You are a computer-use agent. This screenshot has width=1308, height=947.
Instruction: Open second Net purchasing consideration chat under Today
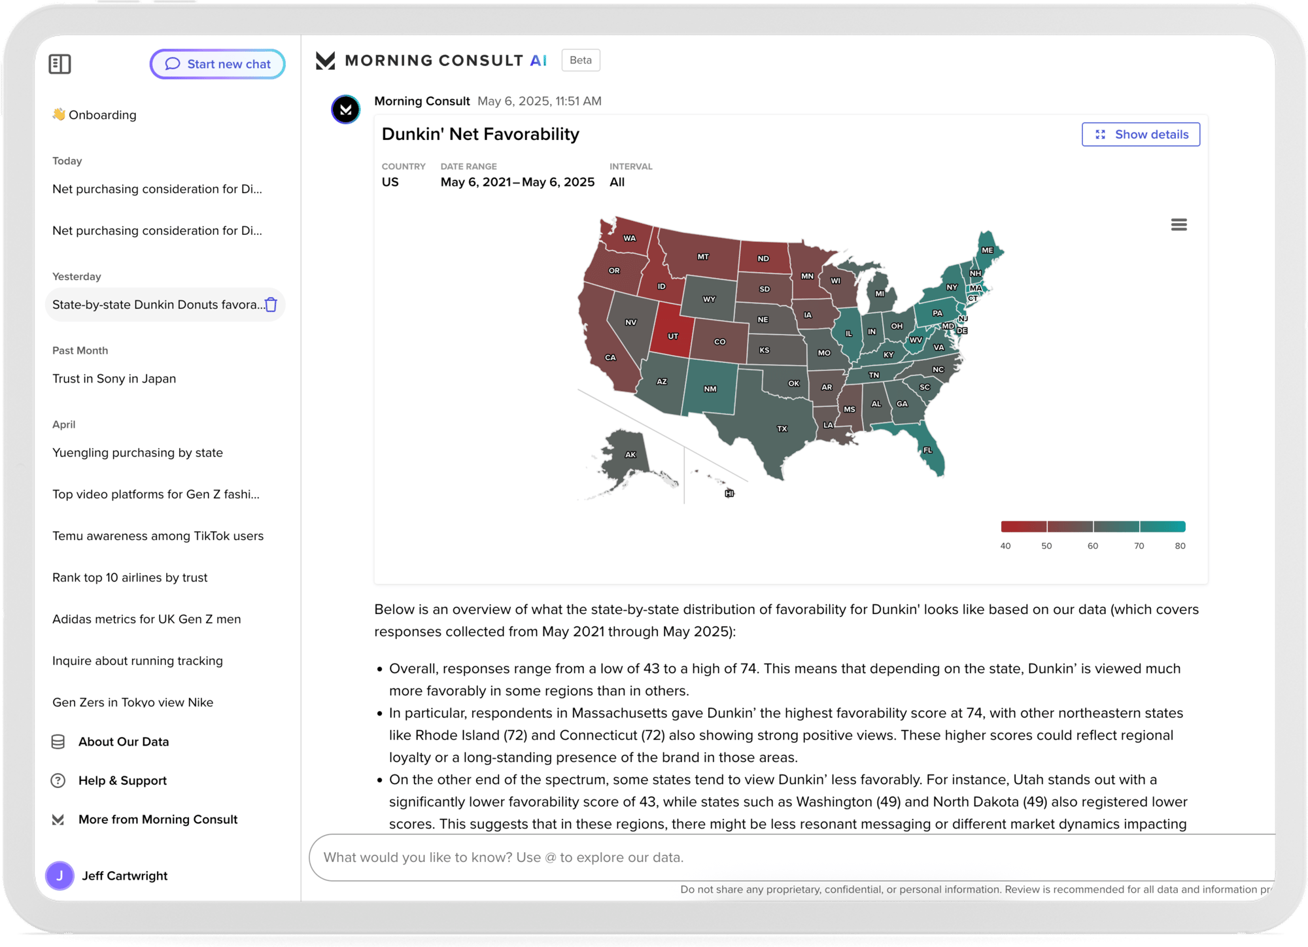click(x=157, y=231)
